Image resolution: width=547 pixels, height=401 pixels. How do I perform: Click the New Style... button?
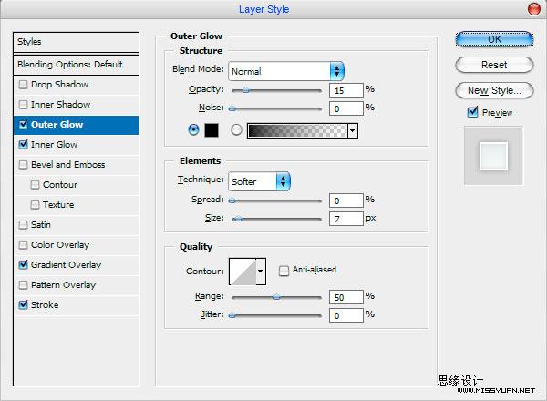point(494,90)
